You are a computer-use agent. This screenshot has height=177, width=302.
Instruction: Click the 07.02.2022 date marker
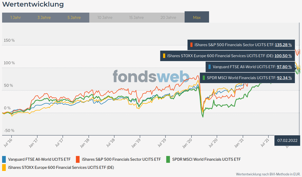coord(287,140)
